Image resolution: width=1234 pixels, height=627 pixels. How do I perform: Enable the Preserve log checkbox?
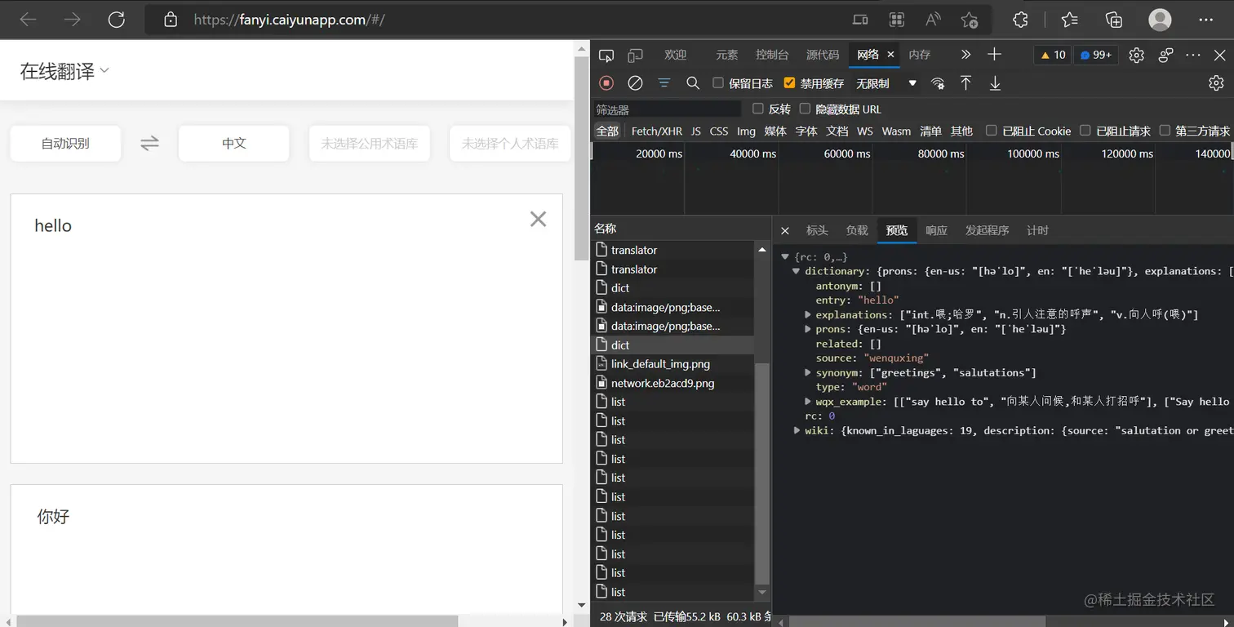pyautogui.click(x=718, y=83)
